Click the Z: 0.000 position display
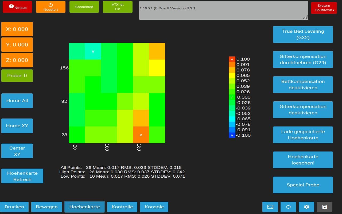 [x=17, y=60]
